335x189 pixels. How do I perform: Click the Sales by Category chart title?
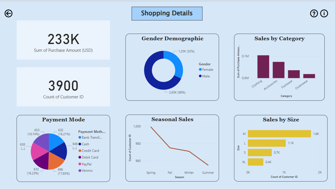pos(280,39)
